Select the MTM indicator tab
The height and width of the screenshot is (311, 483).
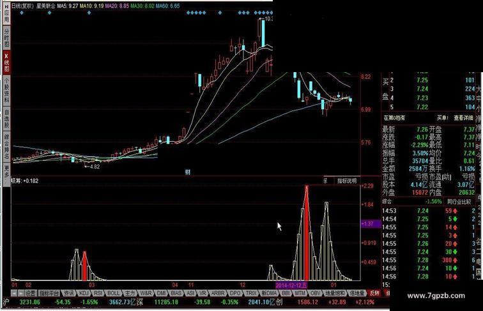click(x=300, y=293)
